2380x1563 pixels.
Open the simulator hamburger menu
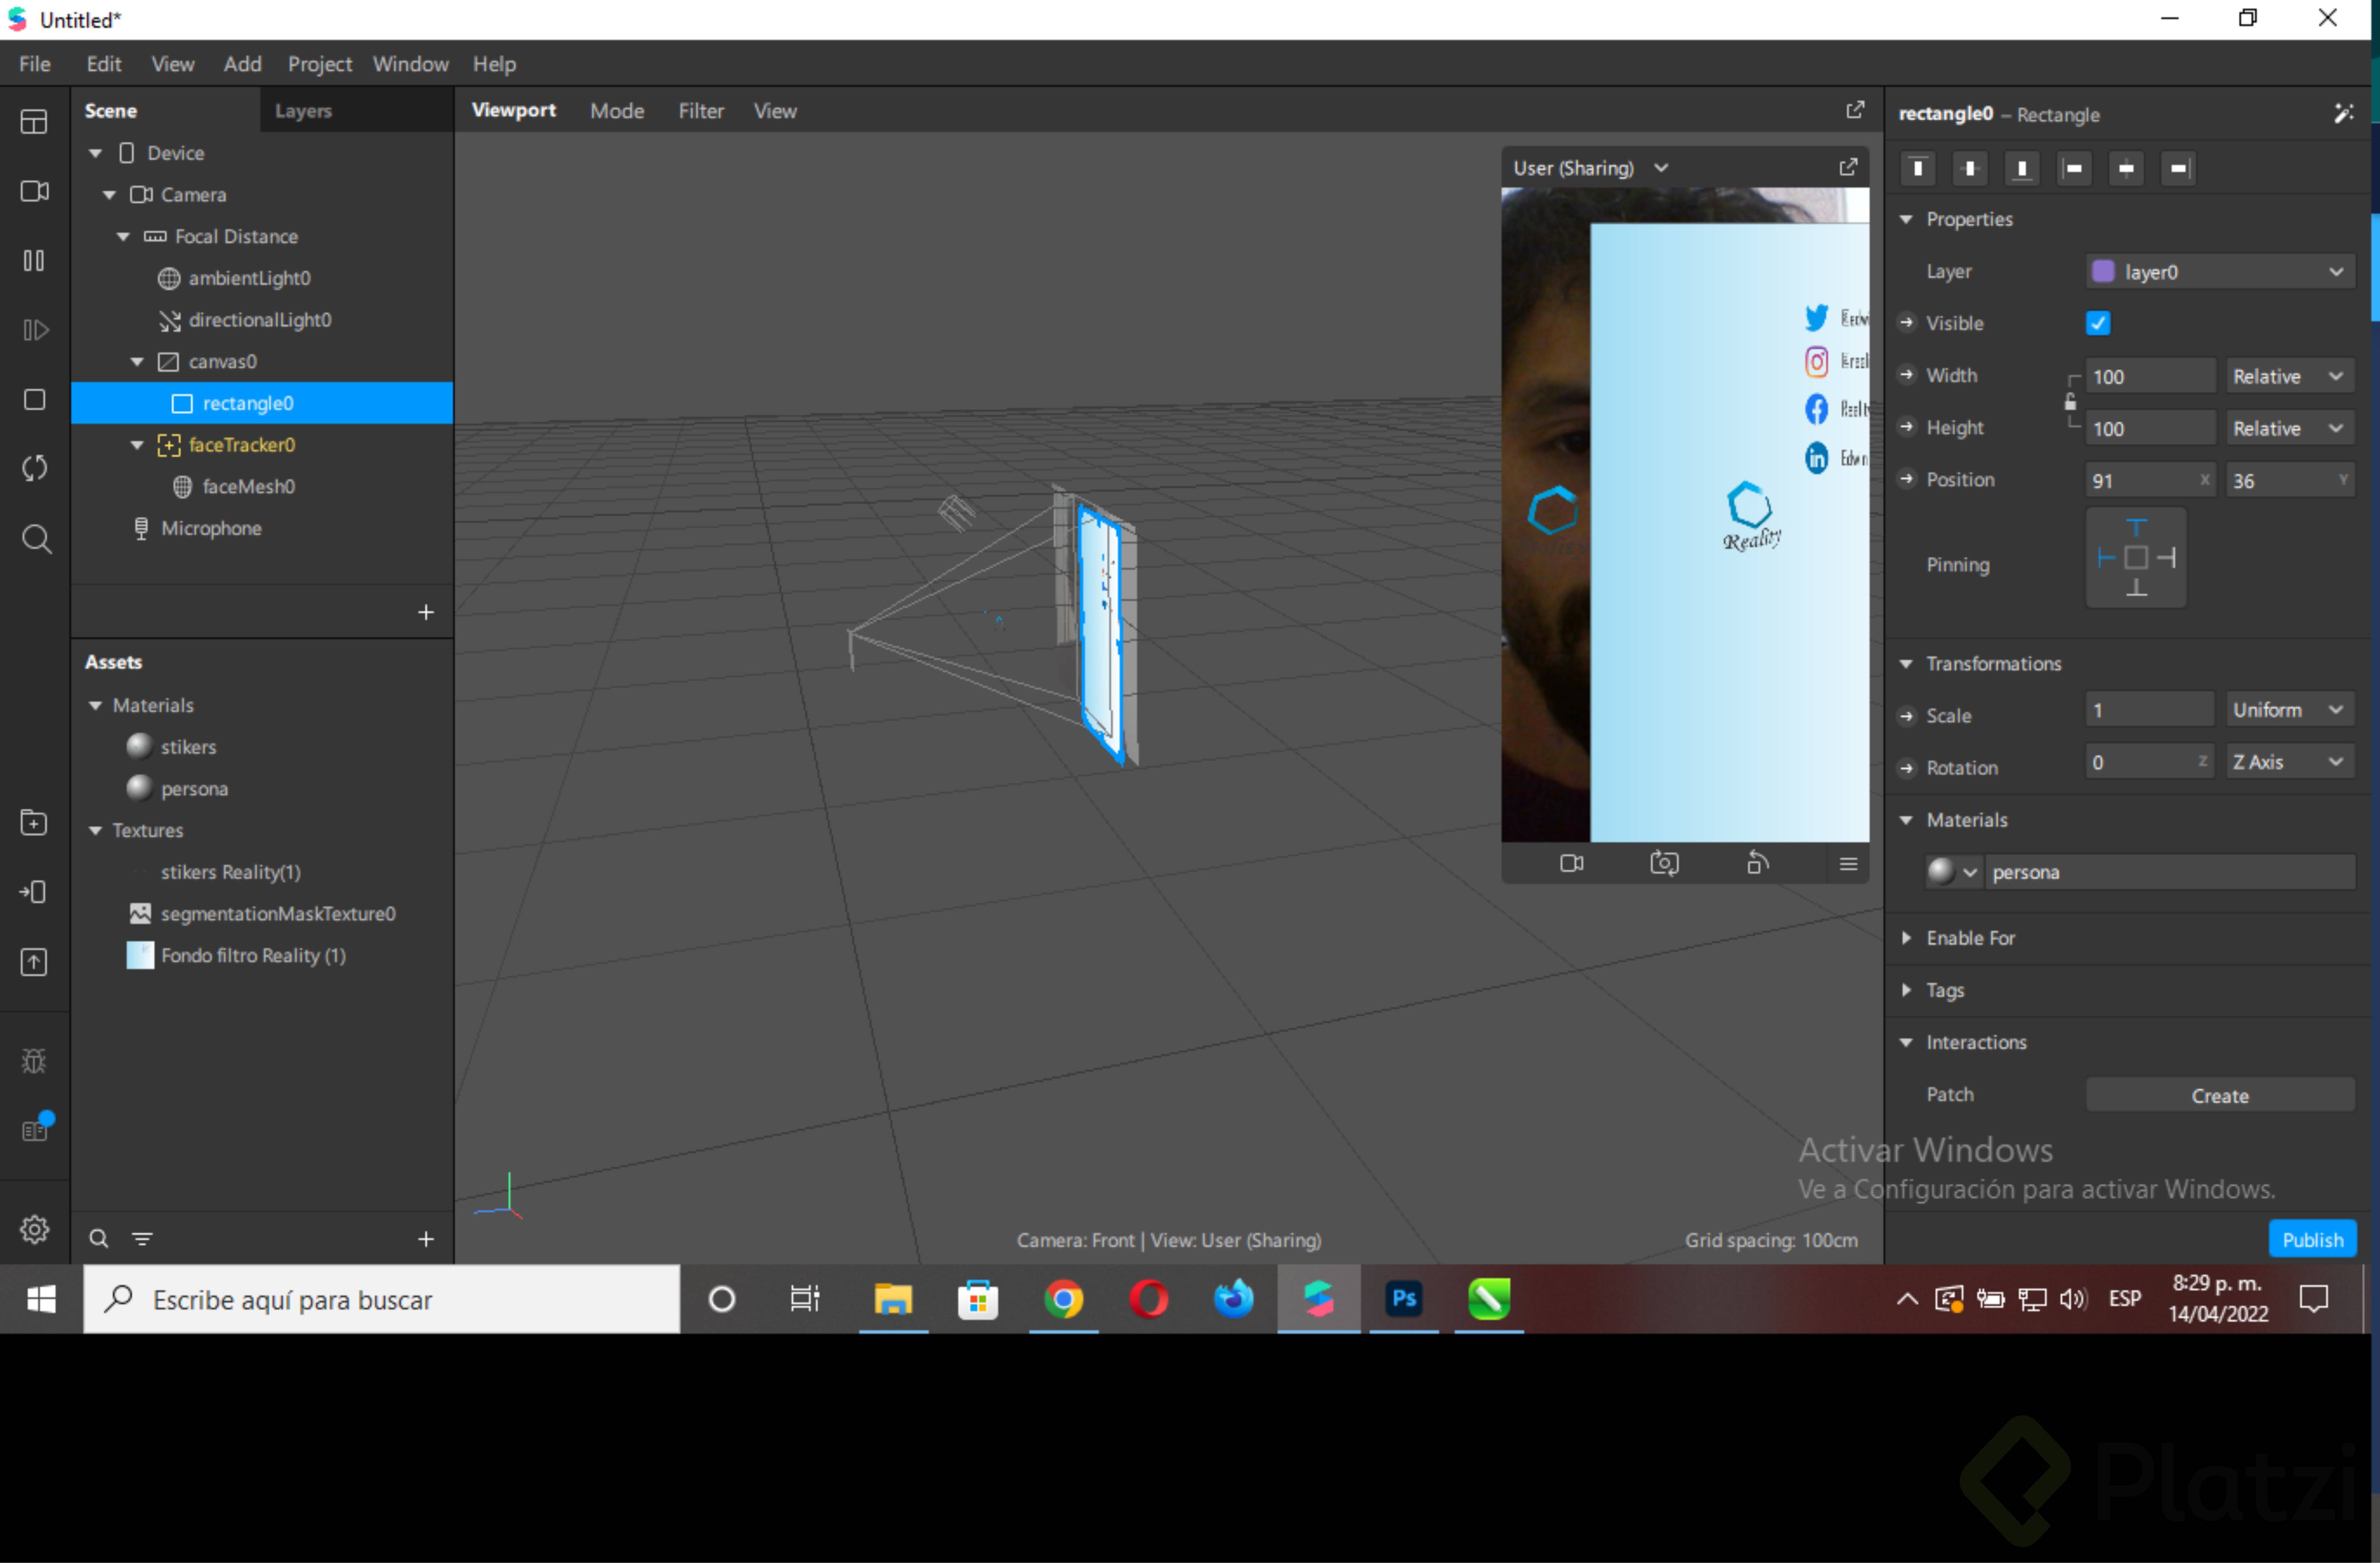[1848, 863]
